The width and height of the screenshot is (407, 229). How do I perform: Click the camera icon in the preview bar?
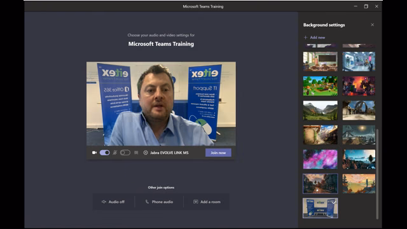95,153
